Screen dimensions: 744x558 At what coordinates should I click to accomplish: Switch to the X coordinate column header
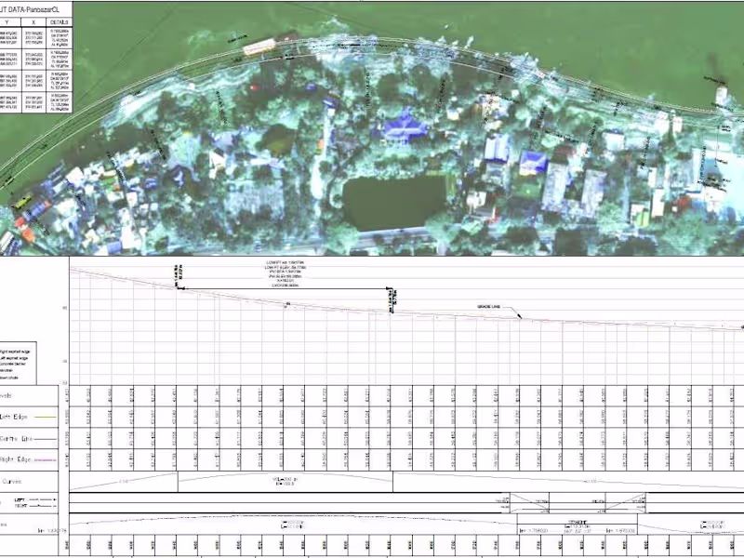(33, 21)
